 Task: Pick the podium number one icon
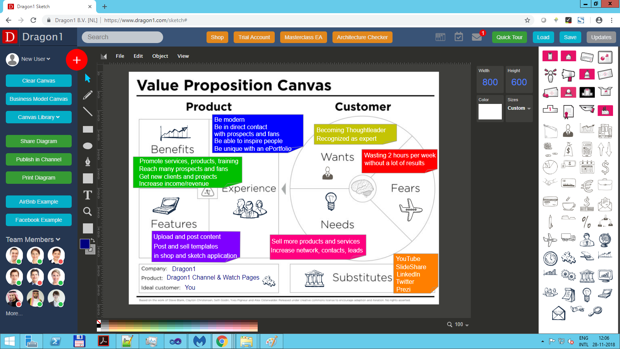click(x=550, y=110)
